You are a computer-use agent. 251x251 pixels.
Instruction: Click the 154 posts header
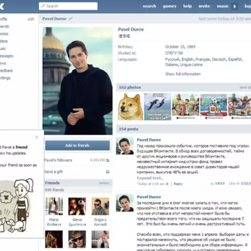[x=128, y=129]
